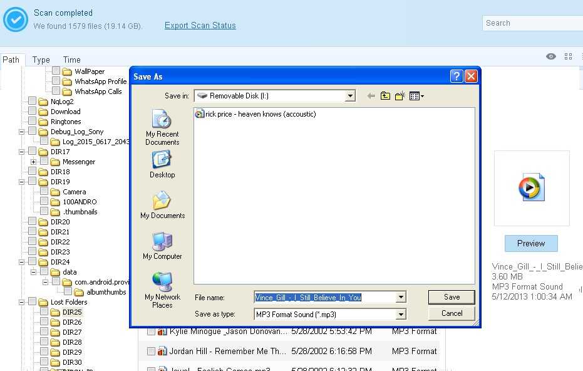Open the Ringtones folder

[x=65, y=122]
